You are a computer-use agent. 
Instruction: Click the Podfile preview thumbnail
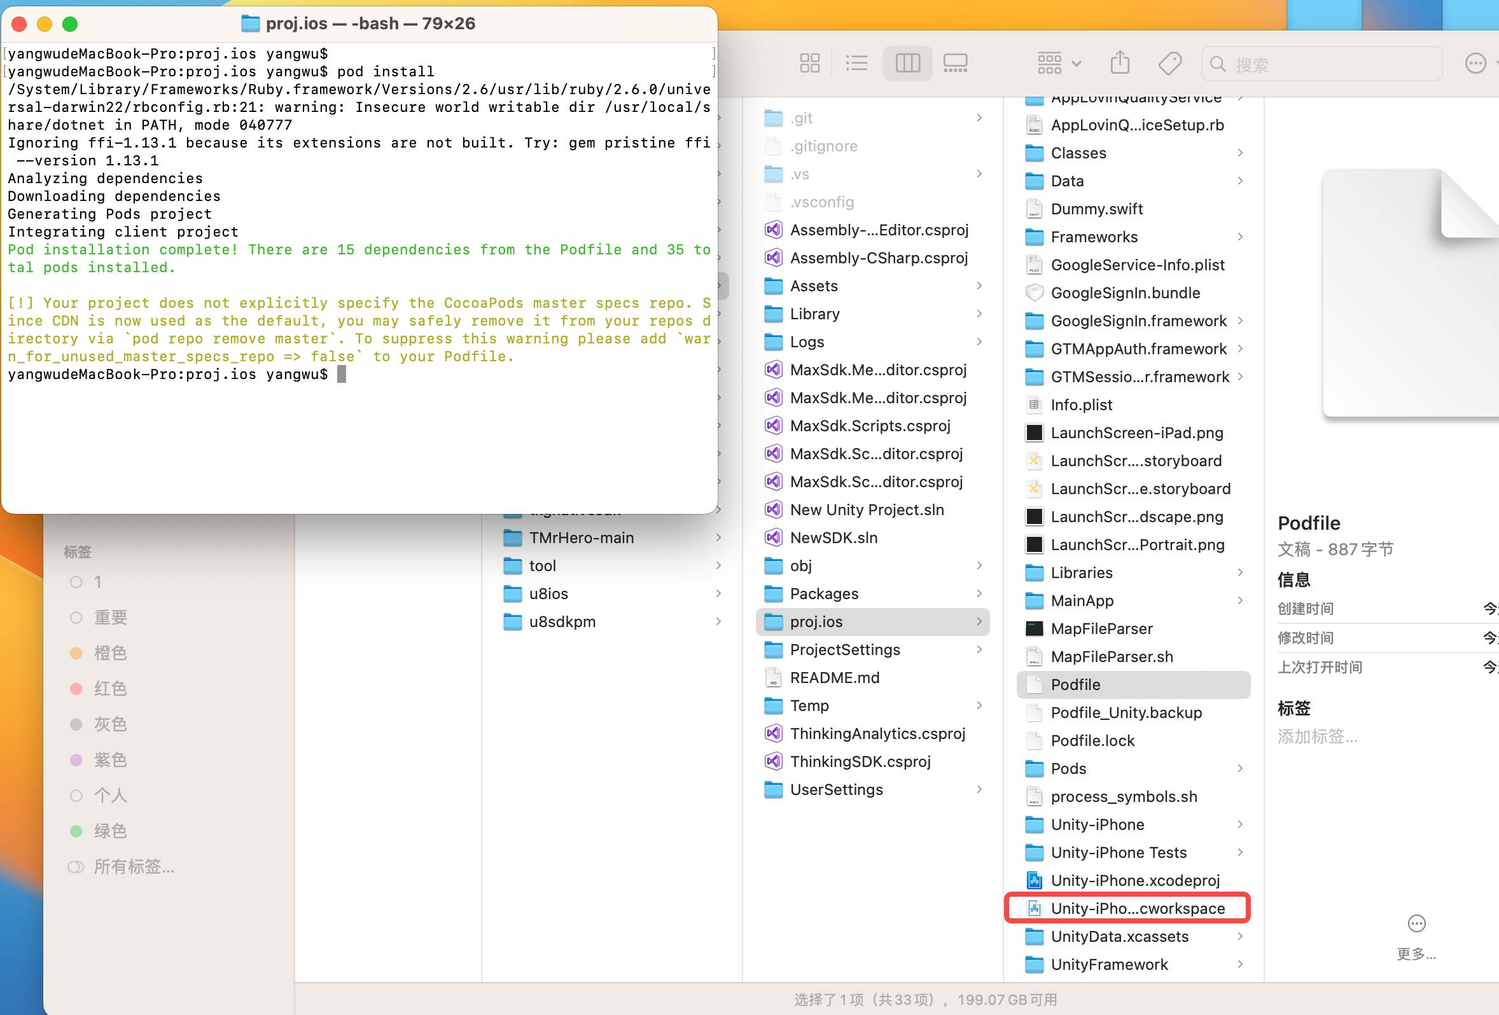[x=1411, y=293]
